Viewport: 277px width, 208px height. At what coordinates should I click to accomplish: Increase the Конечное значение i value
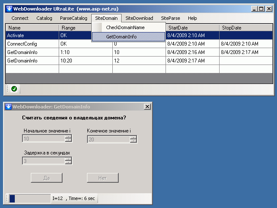pyautogui.click(x=133, y=138)
